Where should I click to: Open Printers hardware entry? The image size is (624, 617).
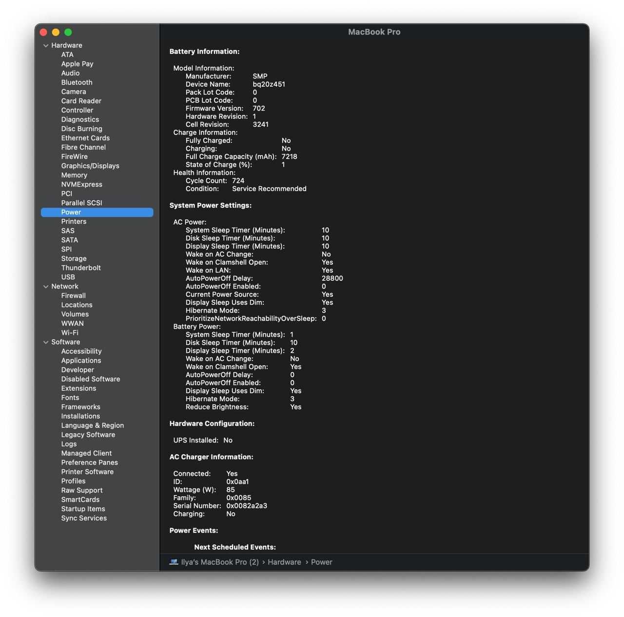point(74,221)
